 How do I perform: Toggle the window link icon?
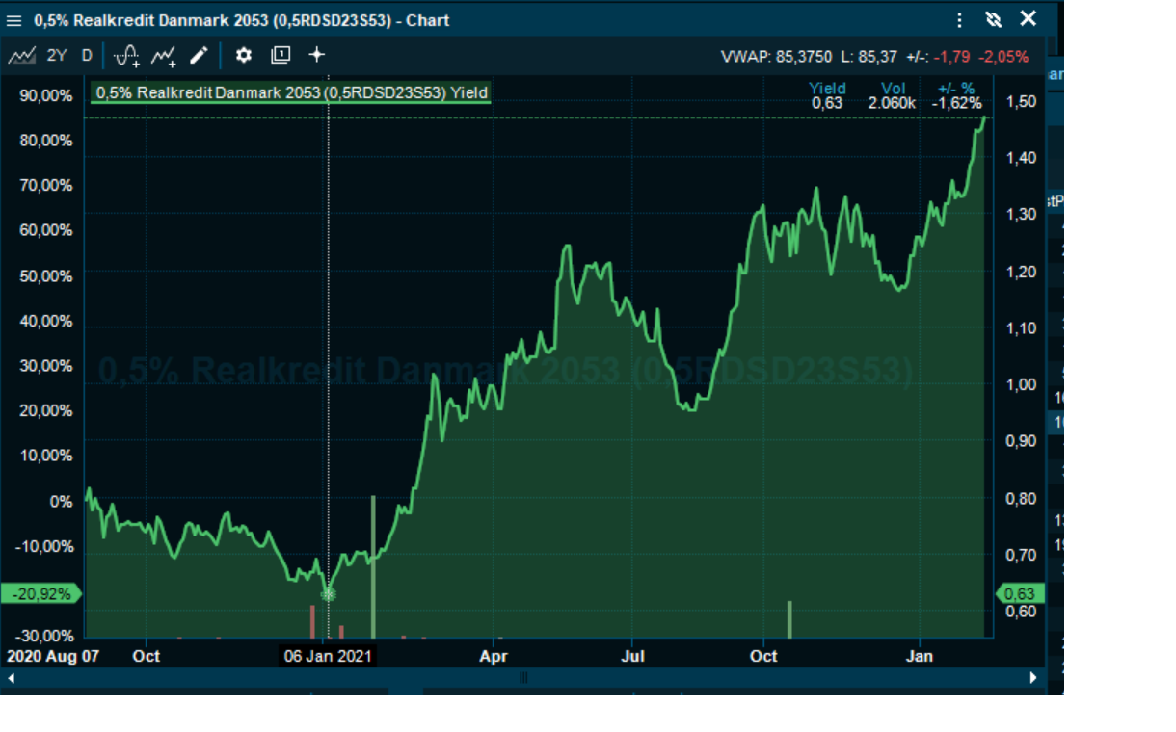point(994,20)
